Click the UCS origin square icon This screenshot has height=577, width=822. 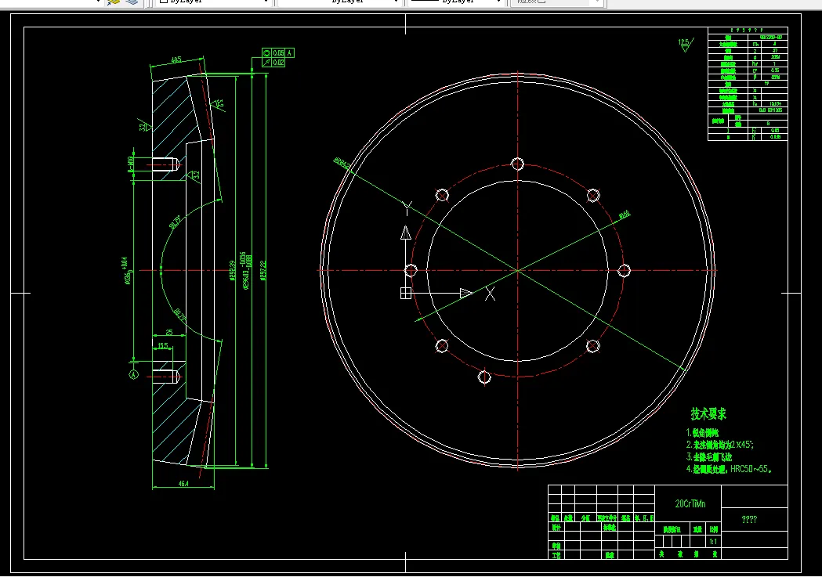[x=406, y=294]
